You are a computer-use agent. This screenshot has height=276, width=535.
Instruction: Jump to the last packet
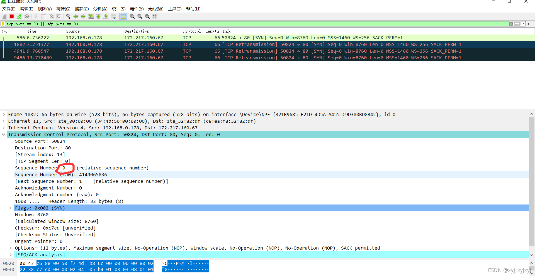[106, 16]
